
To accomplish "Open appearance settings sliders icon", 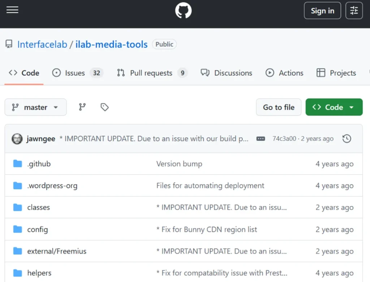I will tap(354, 10).
